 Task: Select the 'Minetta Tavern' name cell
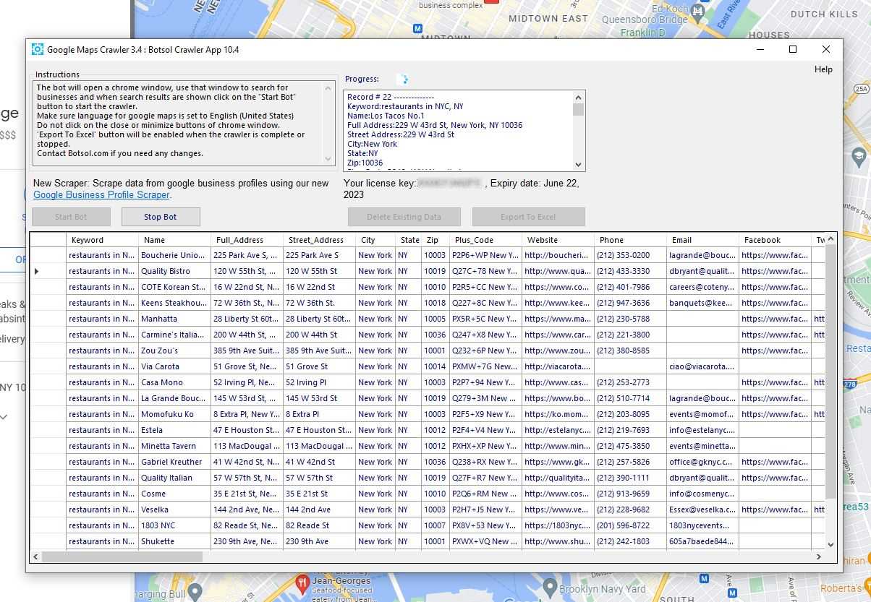[x=175, y=446]
